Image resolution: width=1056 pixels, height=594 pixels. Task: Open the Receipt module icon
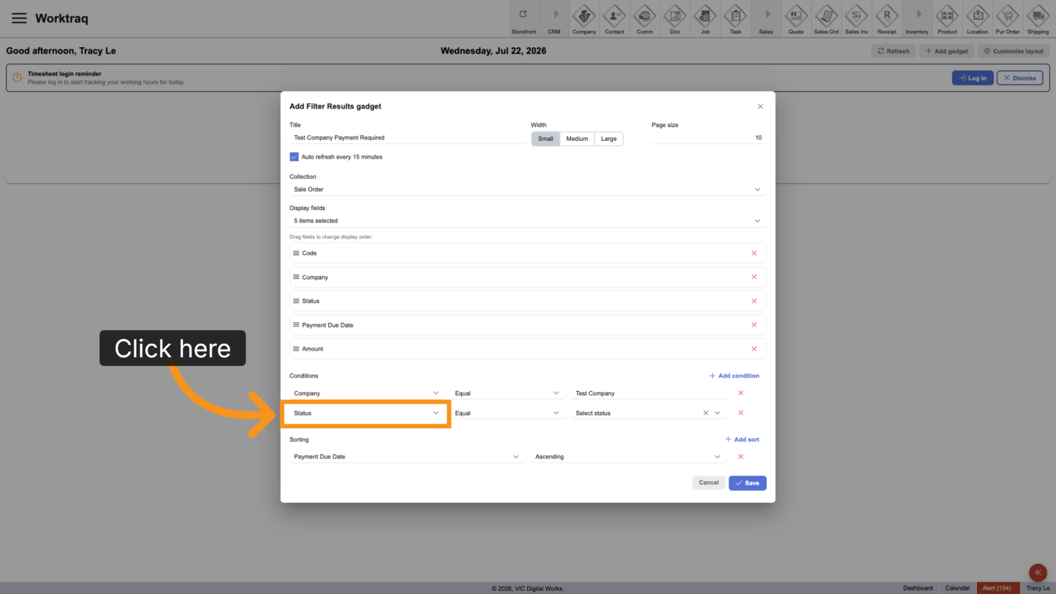click(886, 19)
